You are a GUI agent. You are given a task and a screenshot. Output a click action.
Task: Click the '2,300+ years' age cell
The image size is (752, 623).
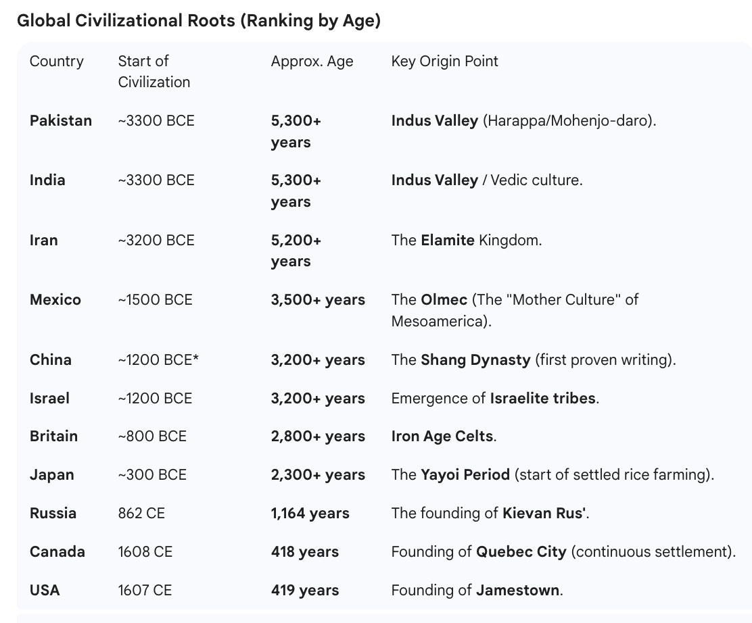coord(318,474)
